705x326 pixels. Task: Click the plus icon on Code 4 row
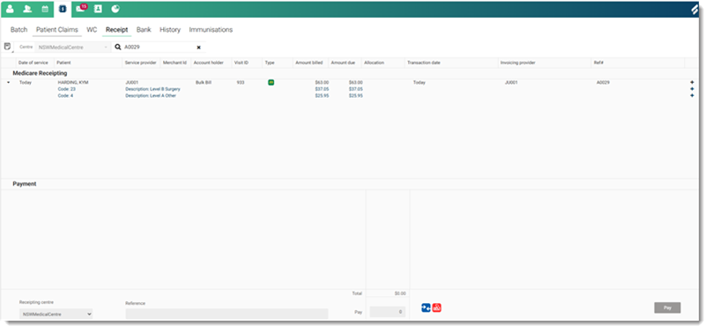(692, 95)
